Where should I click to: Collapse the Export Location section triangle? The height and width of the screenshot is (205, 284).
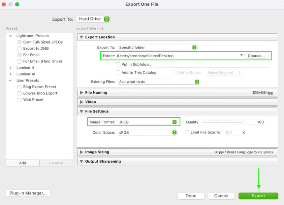pos(81,37)
